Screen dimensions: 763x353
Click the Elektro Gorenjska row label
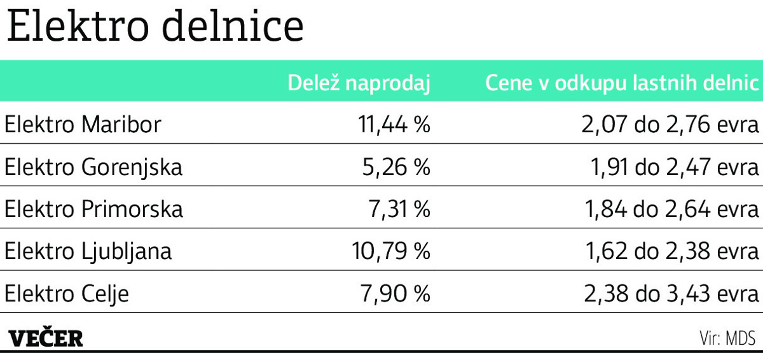(93, 167)
